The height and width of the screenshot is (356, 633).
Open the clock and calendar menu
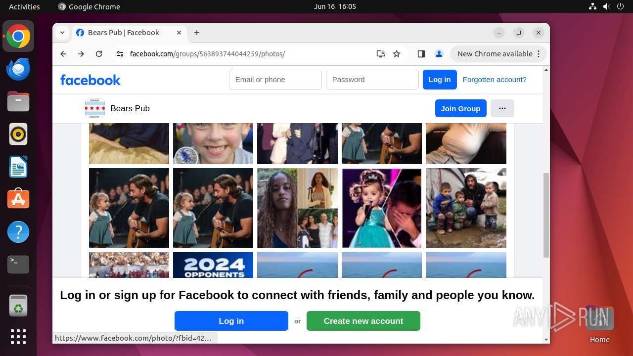(x=335, y=6)
